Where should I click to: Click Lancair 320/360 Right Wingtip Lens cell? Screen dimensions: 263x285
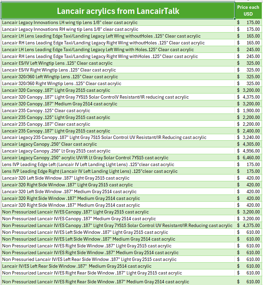pyautogui.click(x=62, y=84)
